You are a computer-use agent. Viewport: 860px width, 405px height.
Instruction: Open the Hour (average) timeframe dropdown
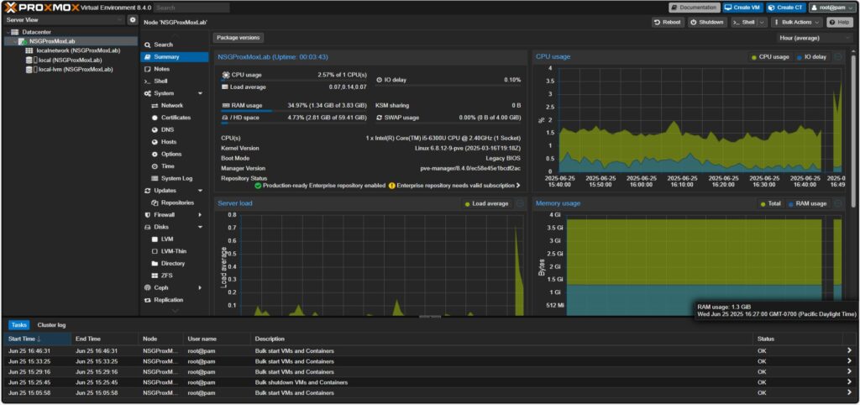pyautogui.click(x=815, y=38)
